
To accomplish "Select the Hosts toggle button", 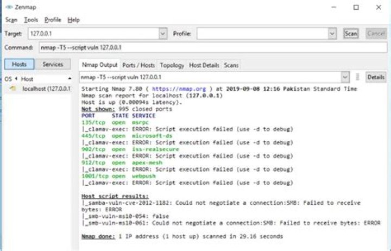I will tap(19, 64).
